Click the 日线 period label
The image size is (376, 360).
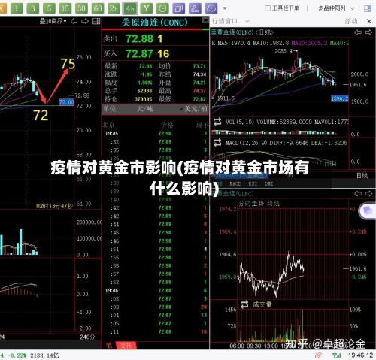pyautogui.click(x=362, y=176)
